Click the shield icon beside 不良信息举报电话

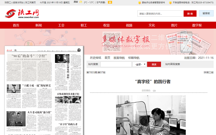170,3
